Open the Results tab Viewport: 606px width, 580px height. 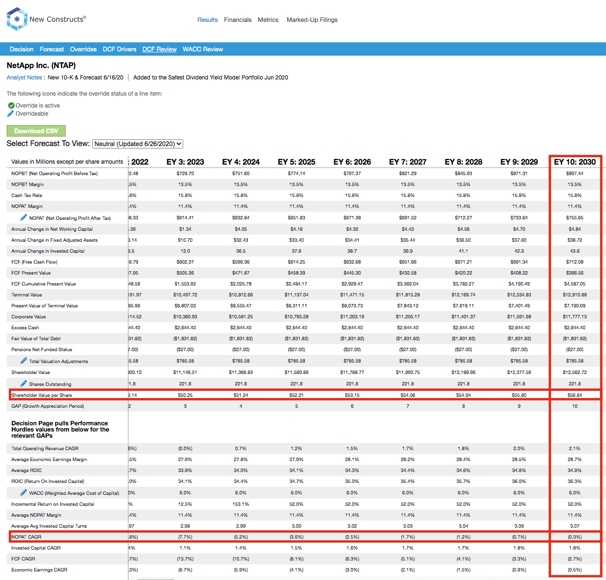[x=207, y=20]
